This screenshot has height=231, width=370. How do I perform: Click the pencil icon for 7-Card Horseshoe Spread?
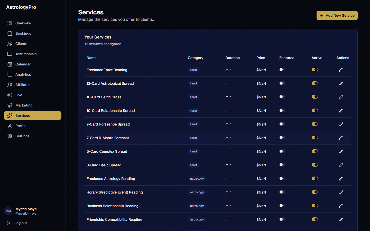pyautogui.click(x=341, y=124)
